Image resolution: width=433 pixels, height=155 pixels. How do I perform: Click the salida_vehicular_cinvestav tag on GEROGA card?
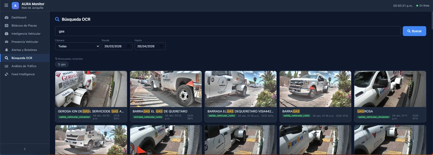click(x=74, y=117)
